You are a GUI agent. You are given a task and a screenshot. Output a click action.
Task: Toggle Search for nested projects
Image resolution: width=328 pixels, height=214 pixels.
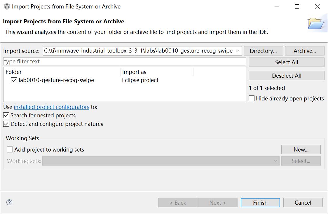click(6, 116)
